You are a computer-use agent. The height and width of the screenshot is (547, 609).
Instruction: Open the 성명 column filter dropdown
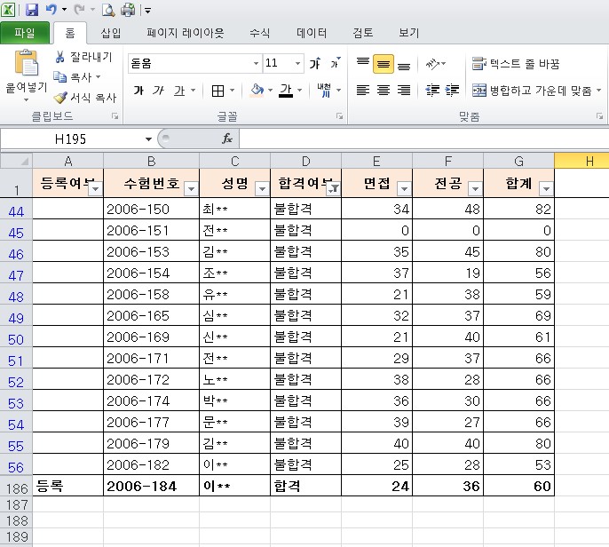click(262, 189)
